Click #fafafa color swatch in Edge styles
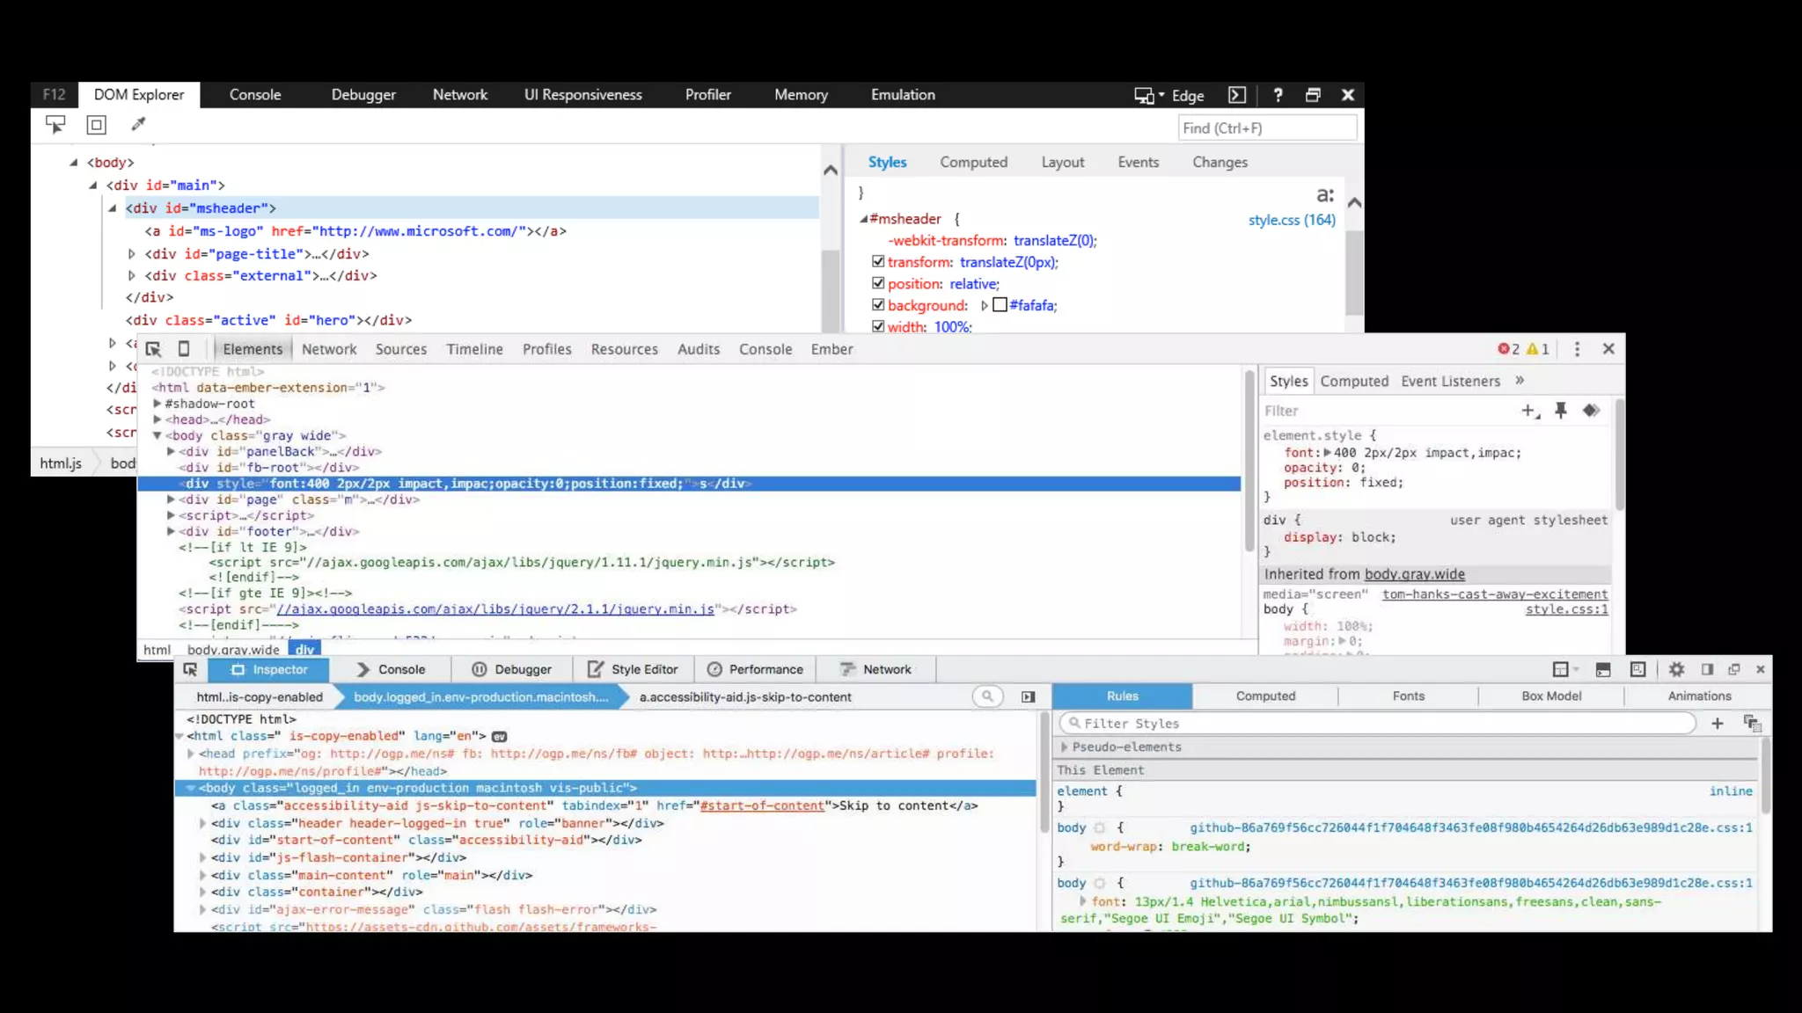 (x=1000, y=305)
